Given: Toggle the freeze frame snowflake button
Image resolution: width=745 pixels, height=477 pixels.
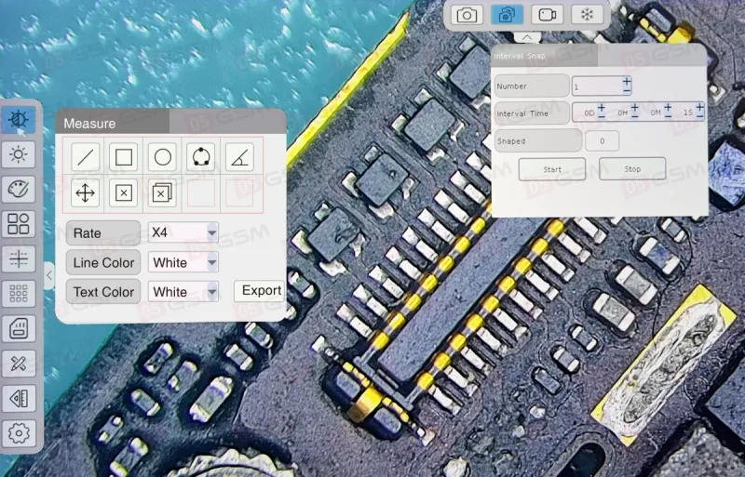Looking at the screenshot, I should (587, 14).
